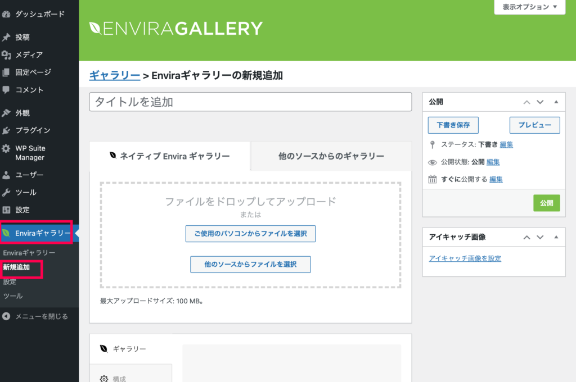Open 設定 in the Envira submenu
The width and height of the screenshot is (576, 382).
pyautogui.click(x=10, y=282)
